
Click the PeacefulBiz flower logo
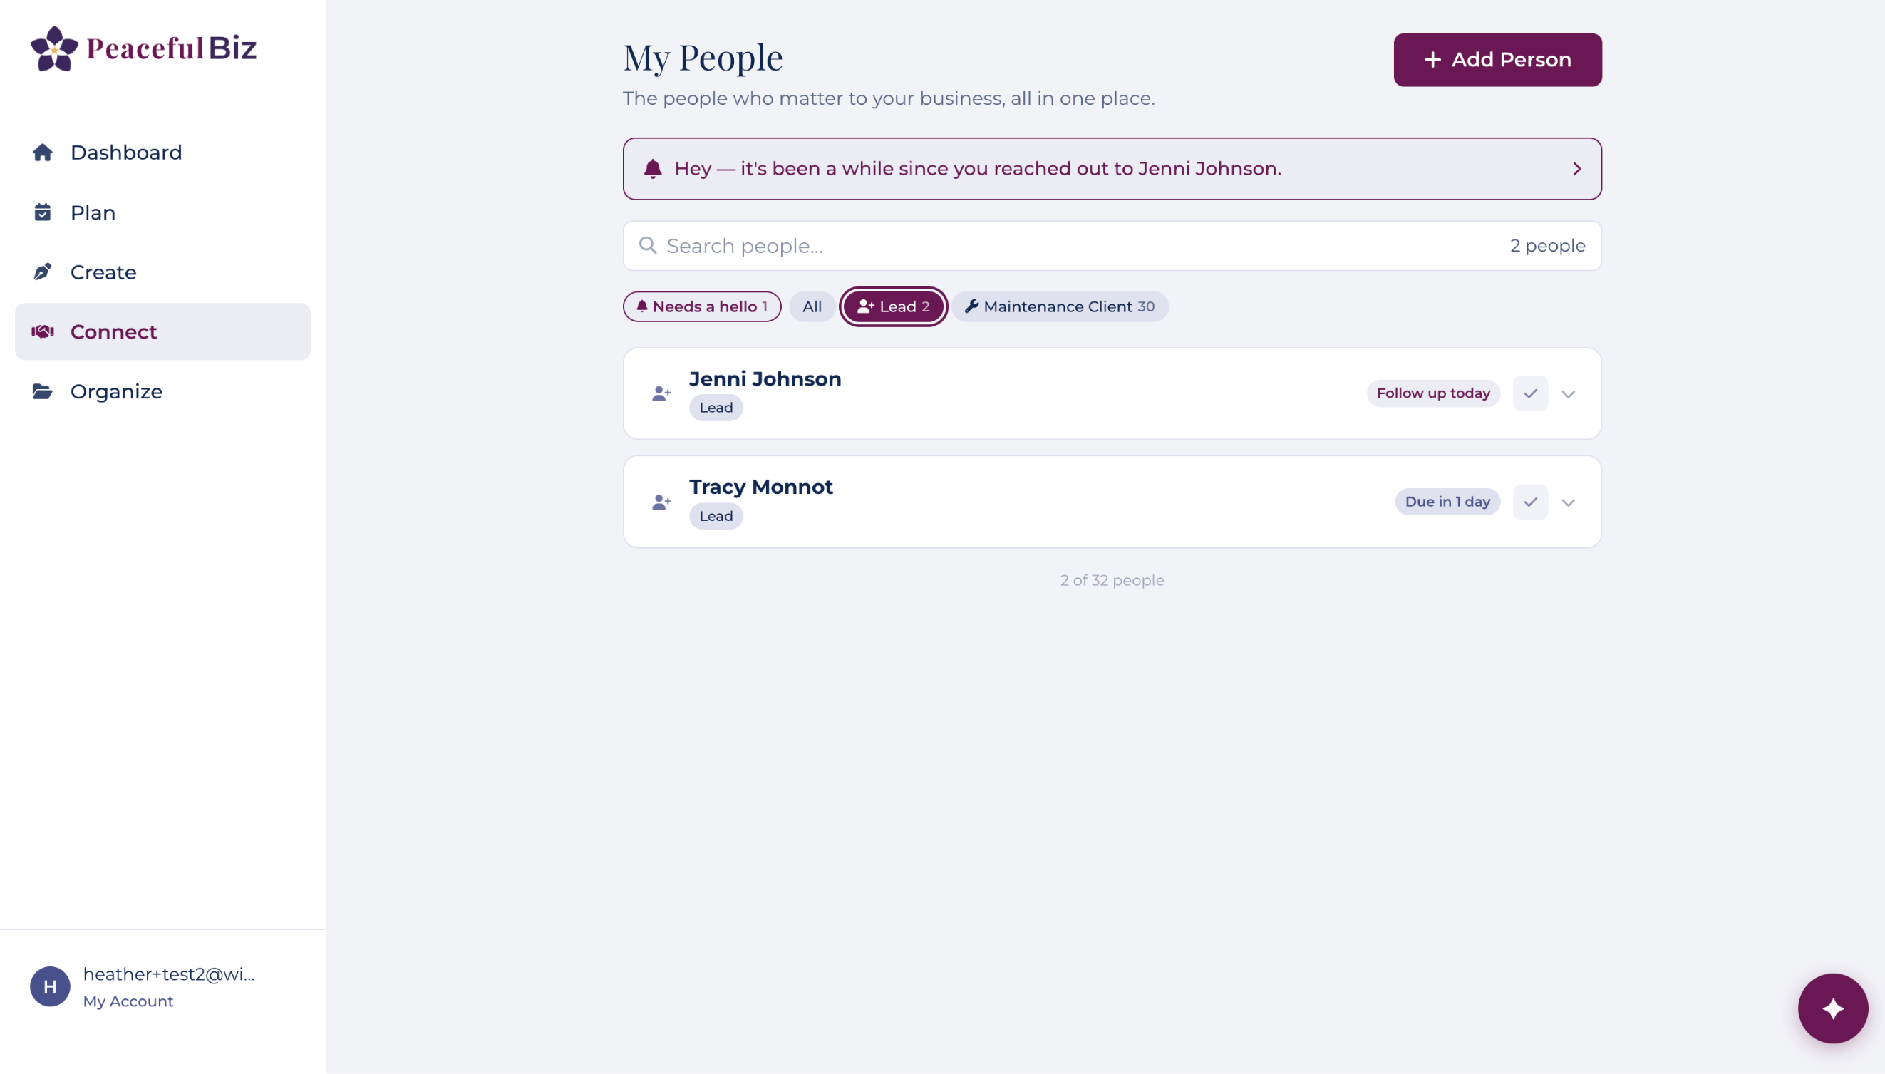tap(55, 48)
